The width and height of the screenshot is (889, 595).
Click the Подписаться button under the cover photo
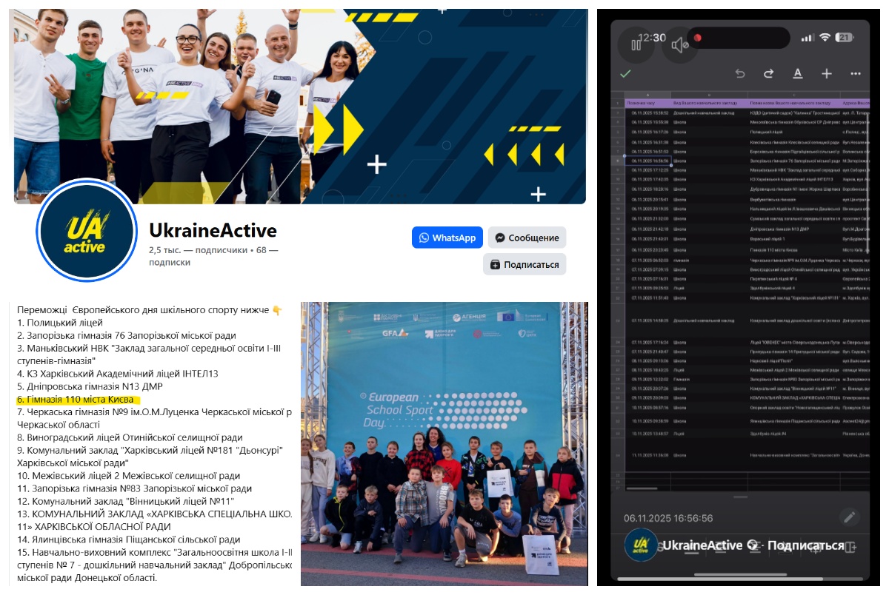525,264
